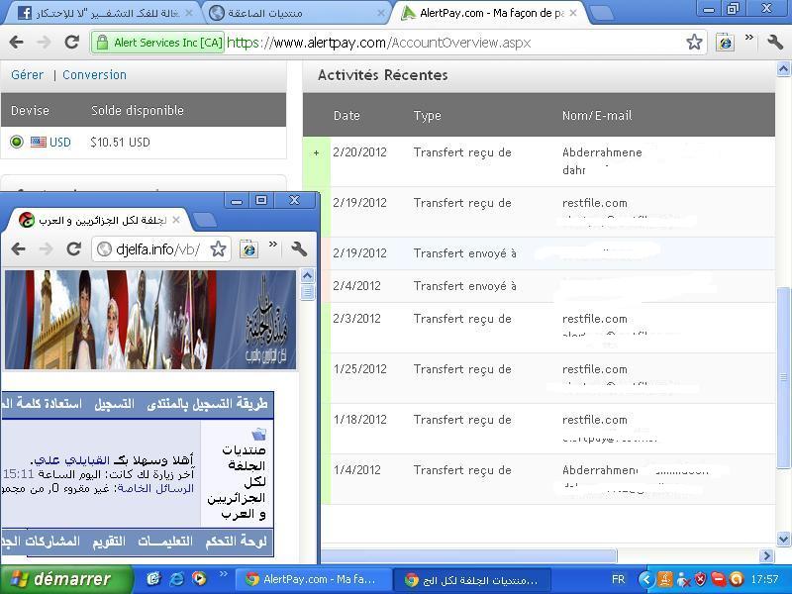The height and width of the screenshot is (594, 792).
Task: Click restfile.com in the 1/25/2012 row
Action: [595, 369]
